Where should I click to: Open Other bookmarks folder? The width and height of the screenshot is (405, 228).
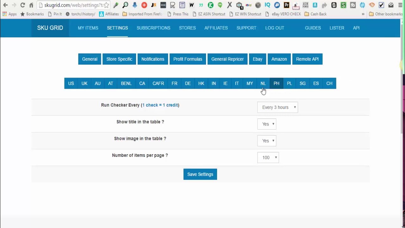386,14
